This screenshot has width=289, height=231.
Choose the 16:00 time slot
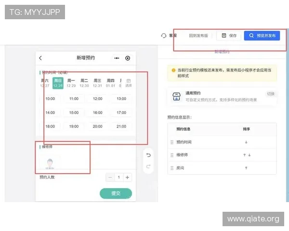pyautogui.click(x=98, y=113)
